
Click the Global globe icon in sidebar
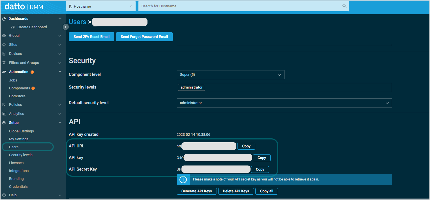click(x=4, y=35)
